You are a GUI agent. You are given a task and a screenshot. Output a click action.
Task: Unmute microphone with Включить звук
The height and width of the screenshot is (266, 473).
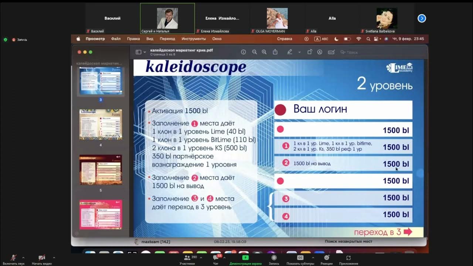14,259
